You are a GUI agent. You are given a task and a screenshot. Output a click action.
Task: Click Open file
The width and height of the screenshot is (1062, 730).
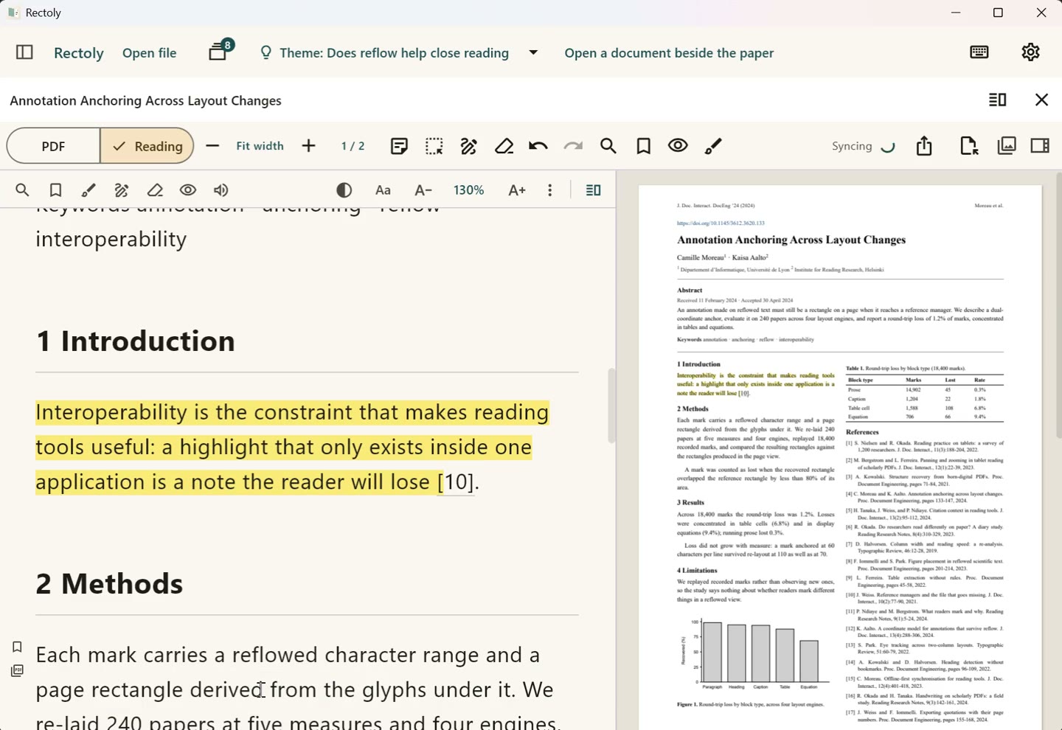pos(150,53)
